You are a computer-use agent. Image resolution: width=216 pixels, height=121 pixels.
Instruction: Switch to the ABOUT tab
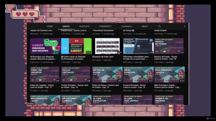(145, 27)
